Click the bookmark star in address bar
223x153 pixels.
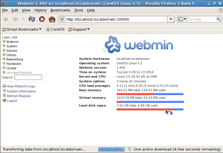[164, 19]
